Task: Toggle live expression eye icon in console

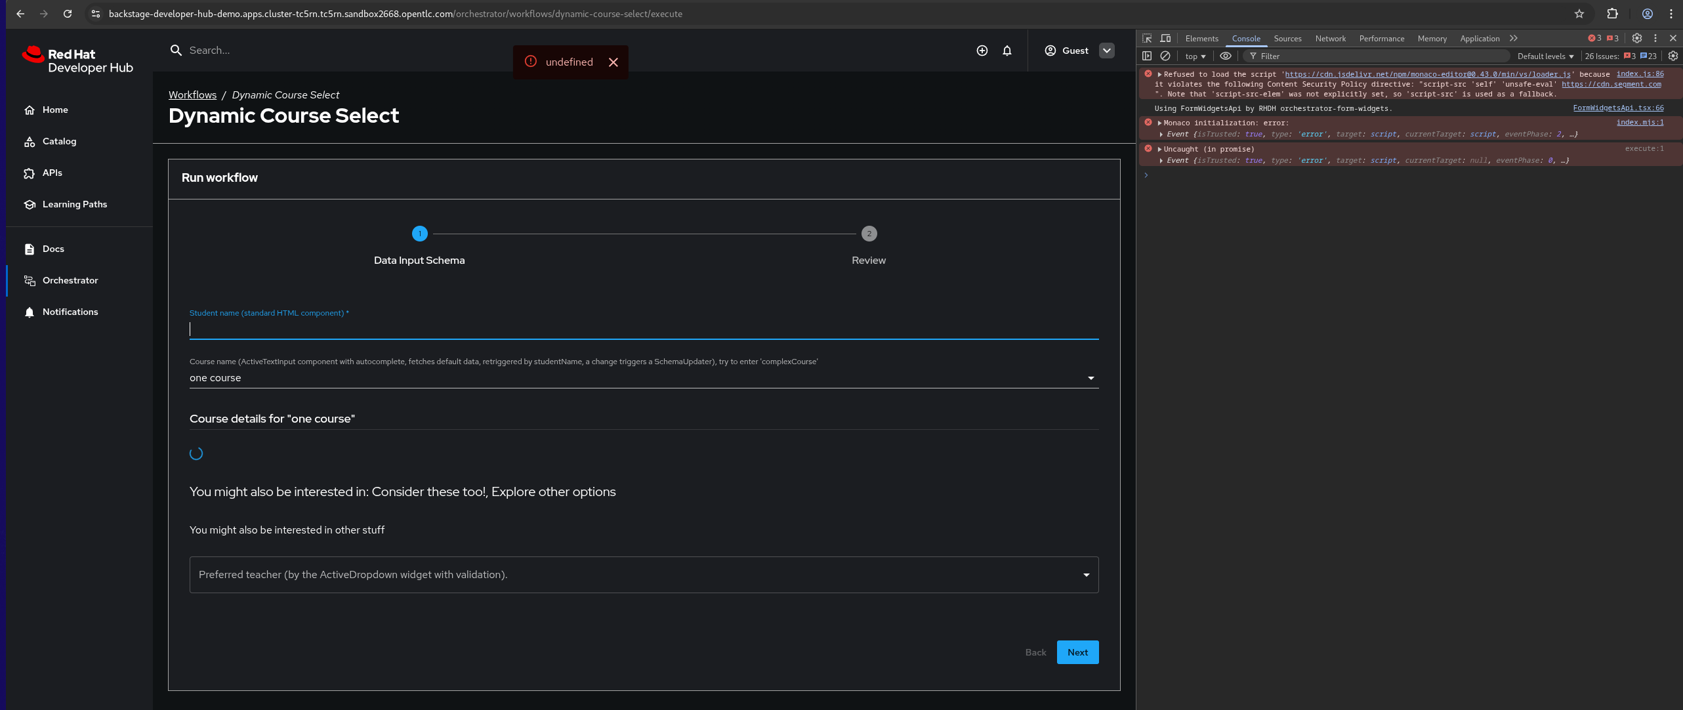Action: point(1225,56)
